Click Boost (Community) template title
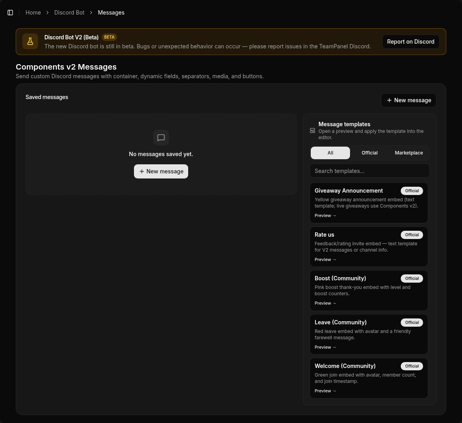 point(340,278)
